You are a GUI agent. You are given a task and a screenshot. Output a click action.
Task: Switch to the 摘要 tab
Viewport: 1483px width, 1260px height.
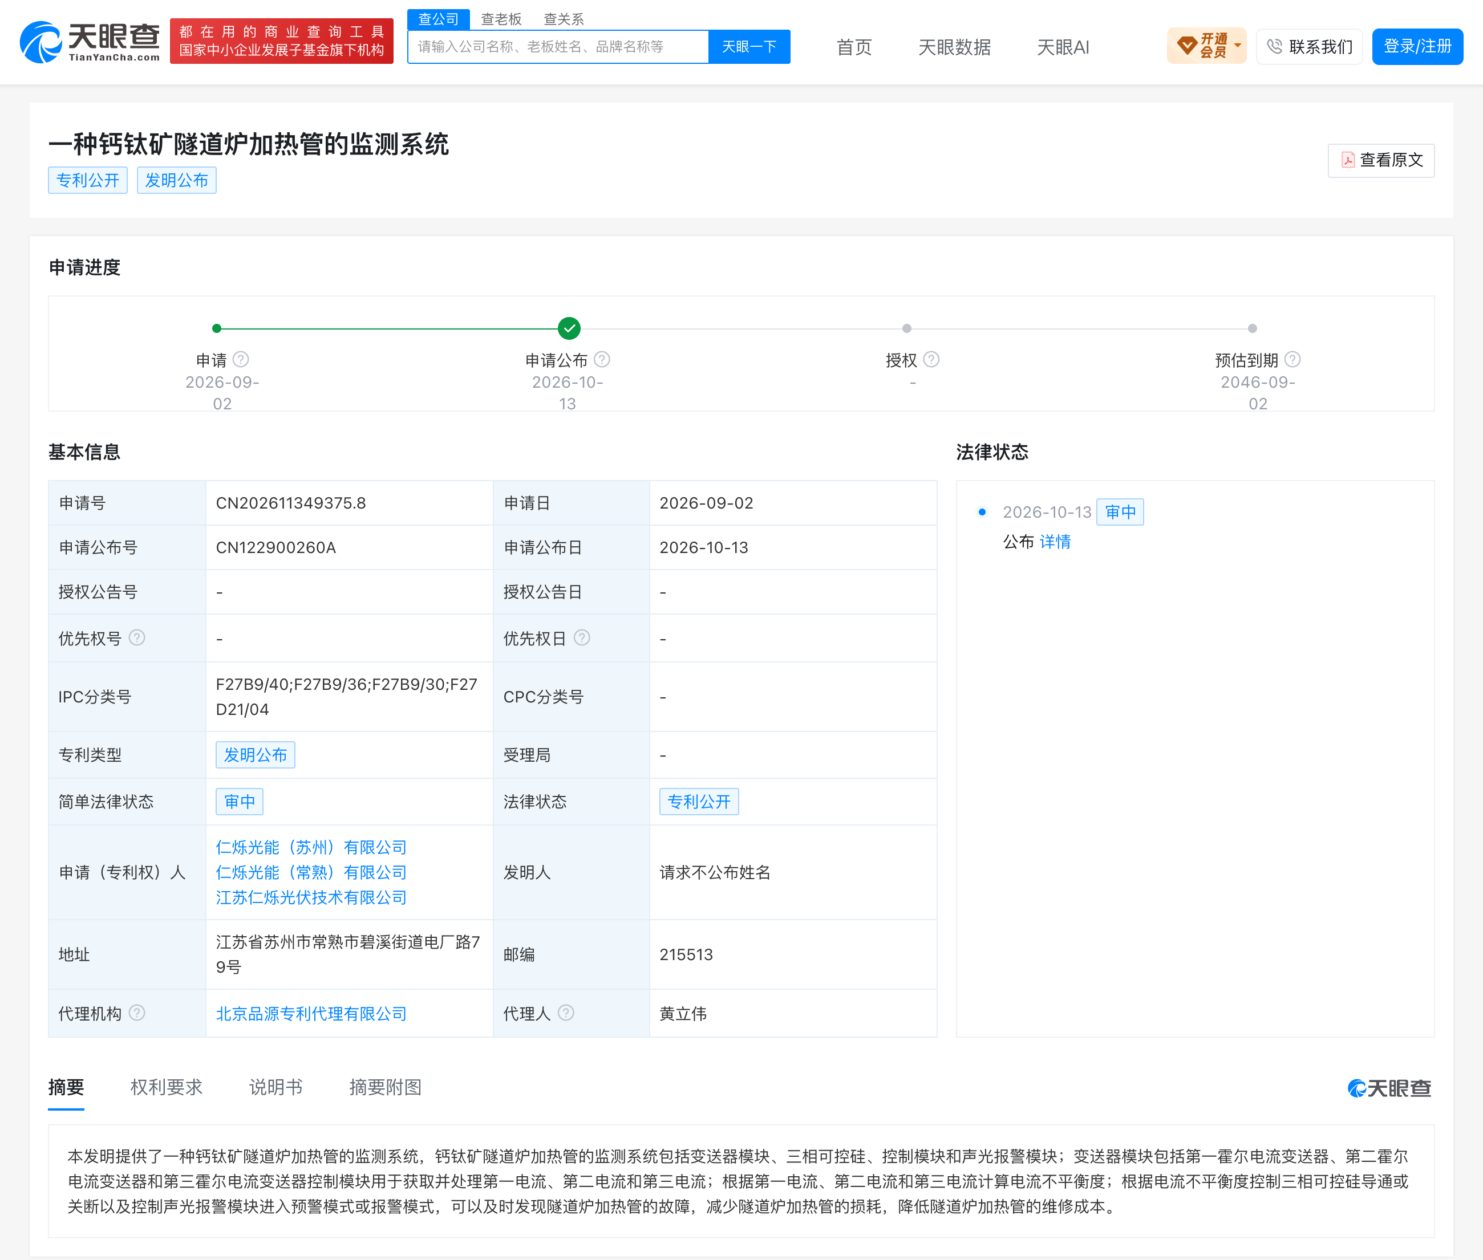coord(66,1087)
